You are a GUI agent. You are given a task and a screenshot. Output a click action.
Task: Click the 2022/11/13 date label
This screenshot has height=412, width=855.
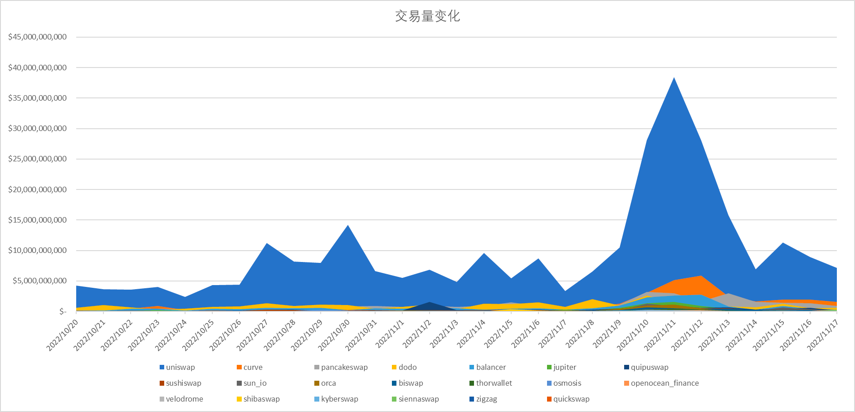[x=714, y=335]
